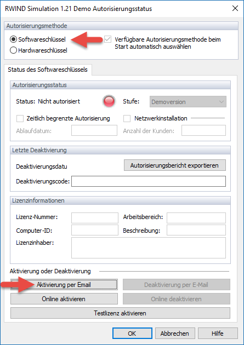Choose Aktivierung per Email
Viewport: 244px width, 345px height.
[64, 285]
